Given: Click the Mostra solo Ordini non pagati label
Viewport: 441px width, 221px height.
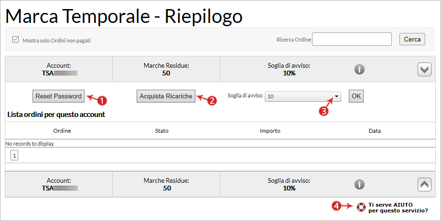Looking at the screenshot, I should point(56,41).
